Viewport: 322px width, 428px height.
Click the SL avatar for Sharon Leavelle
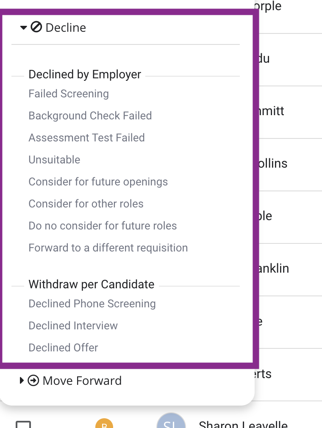(x=171, y=421)
